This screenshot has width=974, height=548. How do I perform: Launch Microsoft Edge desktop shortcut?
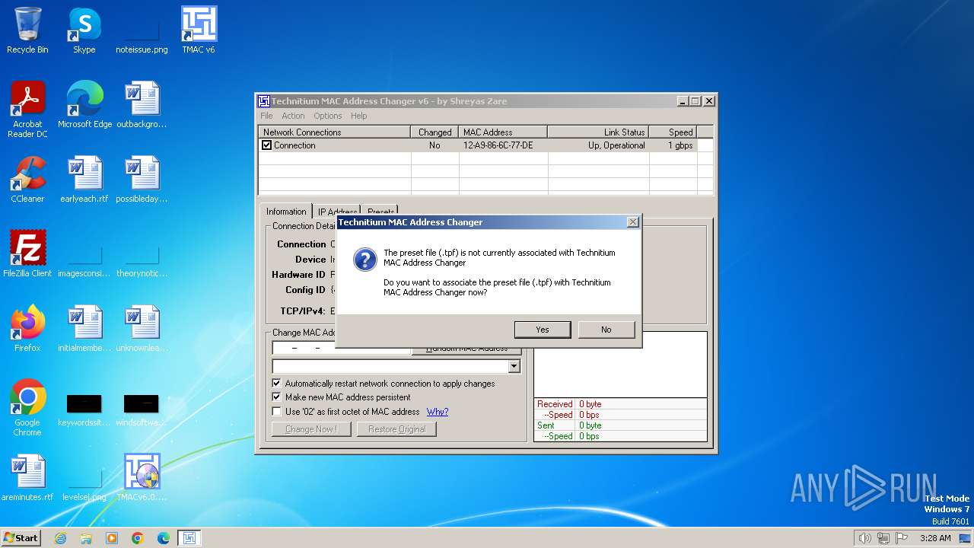pyautogui.click(x=84, y=105)
